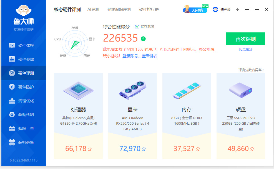Open the 硬件防护 sidebar section
Screen dimensions: 274x169
pyautogui.click(x=24, y=87)
